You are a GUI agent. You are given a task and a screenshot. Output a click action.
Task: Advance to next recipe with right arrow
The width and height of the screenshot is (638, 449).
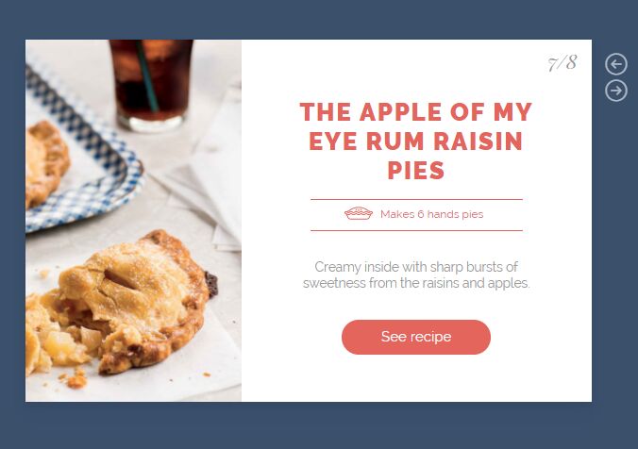616,91
